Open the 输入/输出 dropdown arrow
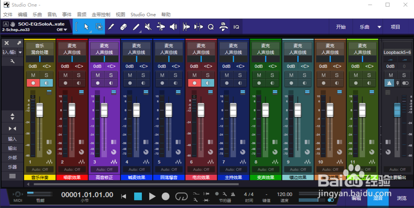The height and width of the screenshot is (208, 414). point(20,52)
